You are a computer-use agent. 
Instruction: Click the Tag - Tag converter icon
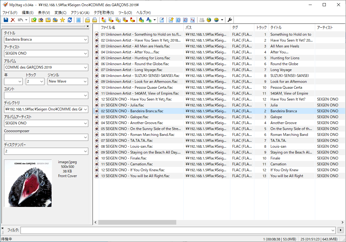point(132,20)
